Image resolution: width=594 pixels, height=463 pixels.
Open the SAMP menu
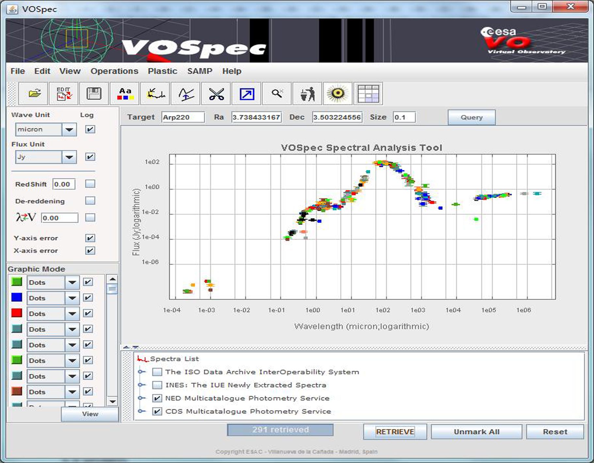click(x=200, y=71)
